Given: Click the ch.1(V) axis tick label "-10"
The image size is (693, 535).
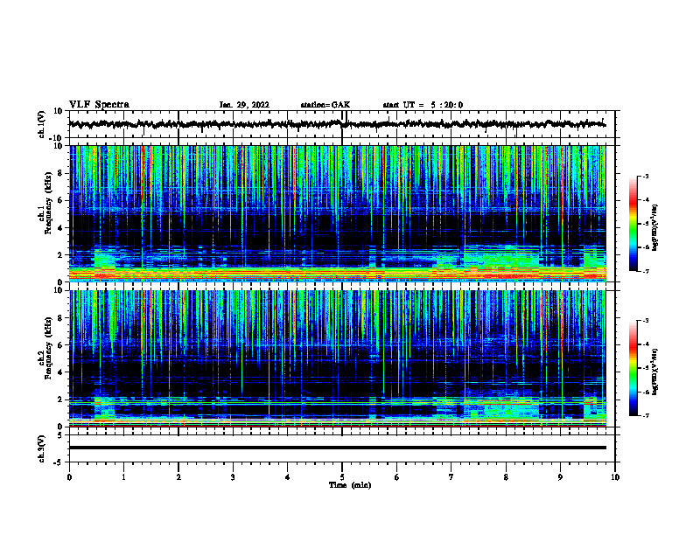Looking at the screenshot, I should 57,138.
